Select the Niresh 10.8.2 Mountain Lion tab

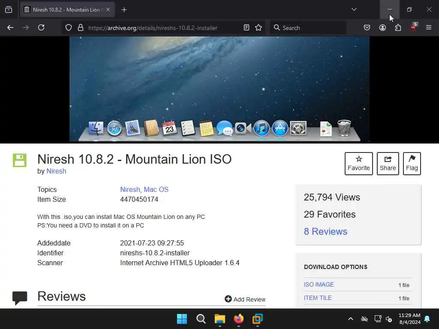pos(67,9)
